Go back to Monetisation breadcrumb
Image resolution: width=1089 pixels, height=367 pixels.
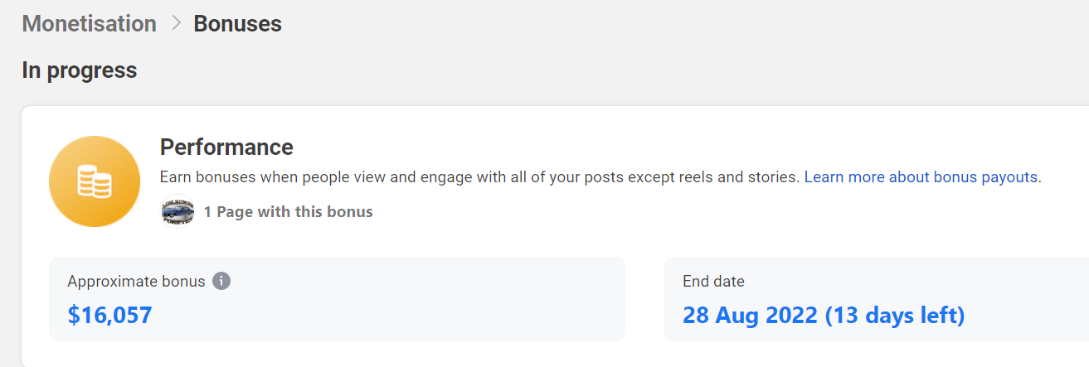90,24
